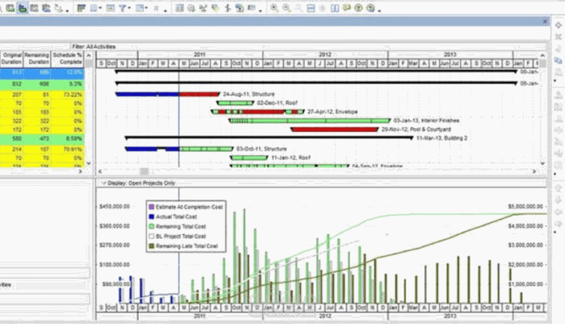
Task: Click the zoom out magnifier icon
Action: pos(286,8)
